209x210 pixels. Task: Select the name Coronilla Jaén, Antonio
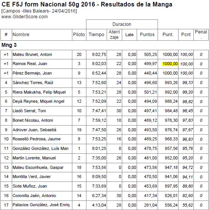point(34,196)
